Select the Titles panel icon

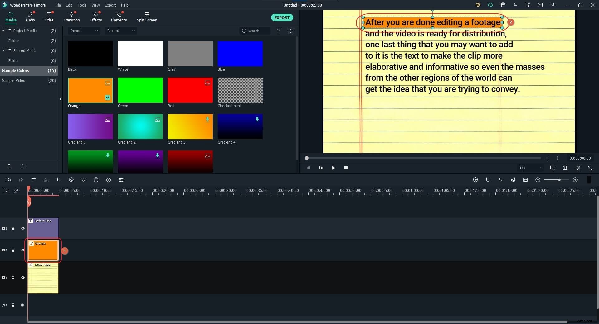[x=49, y=17]
